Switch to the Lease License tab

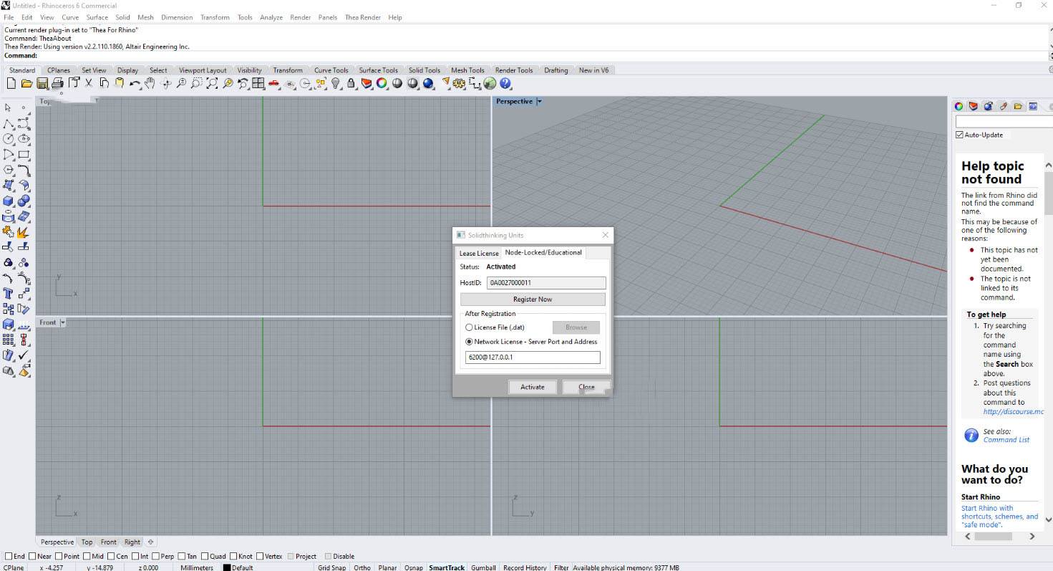tap(479, 253)
